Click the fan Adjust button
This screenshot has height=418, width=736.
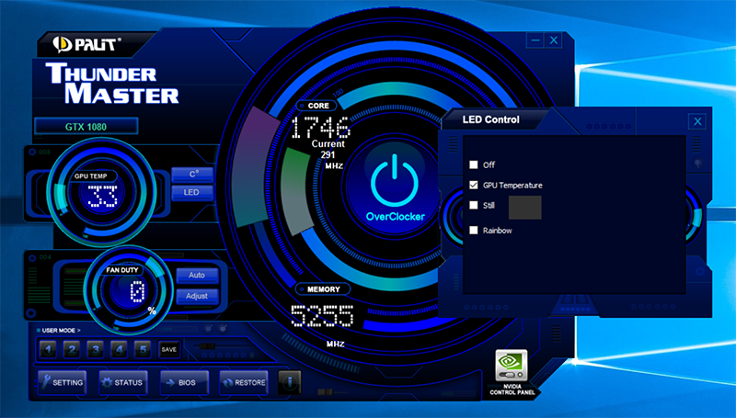point(197,296)
